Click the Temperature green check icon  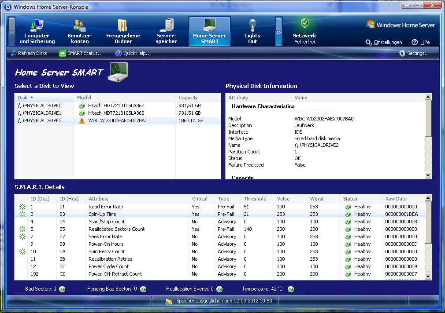pyautogui.click(x=291, y=289)
